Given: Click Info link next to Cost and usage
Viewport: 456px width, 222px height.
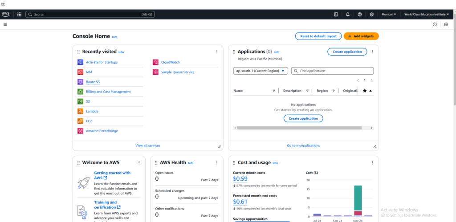Looking at the screenshot, I should (x=275, y=163).
